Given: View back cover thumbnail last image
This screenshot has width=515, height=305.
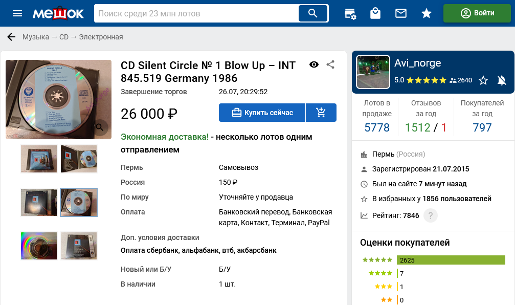Looking at the screenshot, I should 79,246.
